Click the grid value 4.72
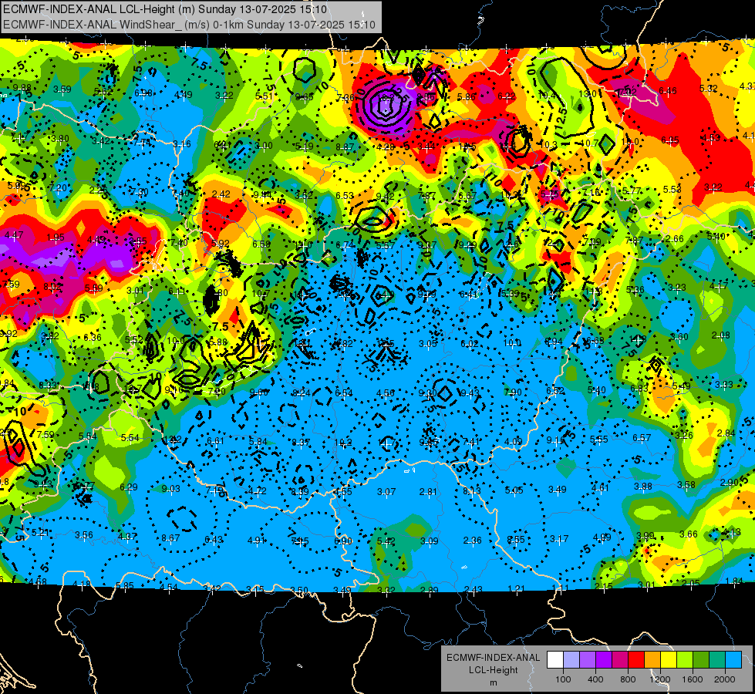Screen dimensions: 755x694 coord(257,490)
